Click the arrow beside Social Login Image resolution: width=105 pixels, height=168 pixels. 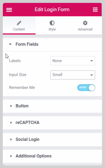coord(11,139)
